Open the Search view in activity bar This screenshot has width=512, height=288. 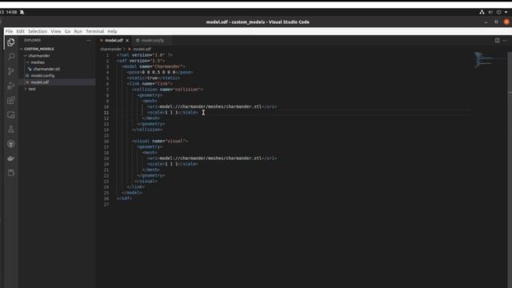[10, 57]
